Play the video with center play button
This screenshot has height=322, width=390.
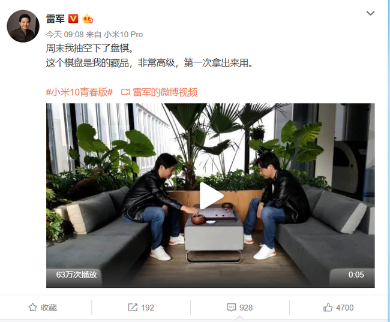click(211, 196)
